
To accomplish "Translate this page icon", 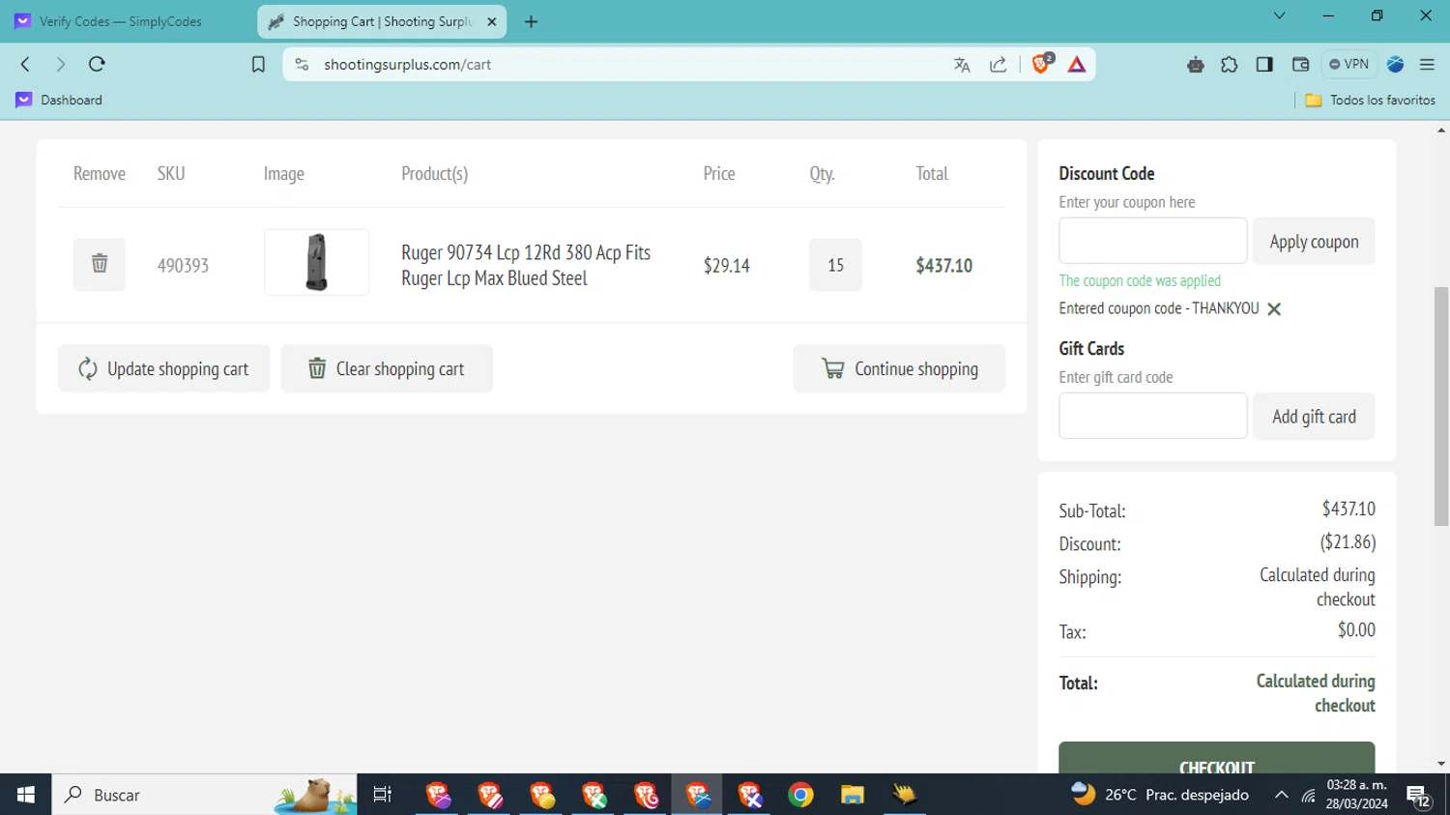I will coord(962,65).
